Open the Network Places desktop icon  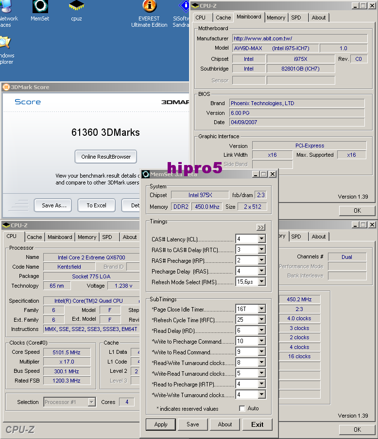tap(8, 14)
